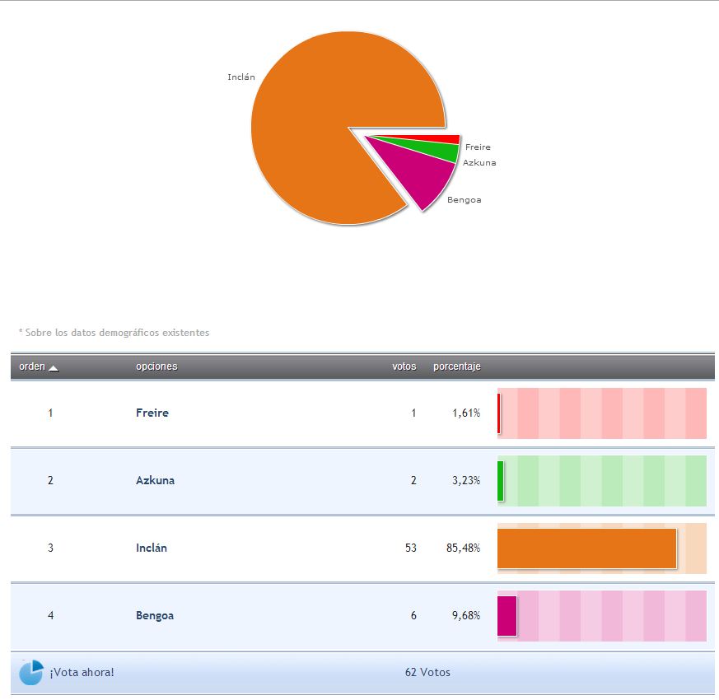The image size is (719, 700).
Task: Select the Azkuna option in table
Action: tap(155, 480)
